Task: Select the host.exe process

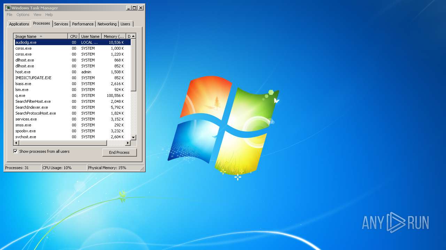Action: [x=72, y=72]
